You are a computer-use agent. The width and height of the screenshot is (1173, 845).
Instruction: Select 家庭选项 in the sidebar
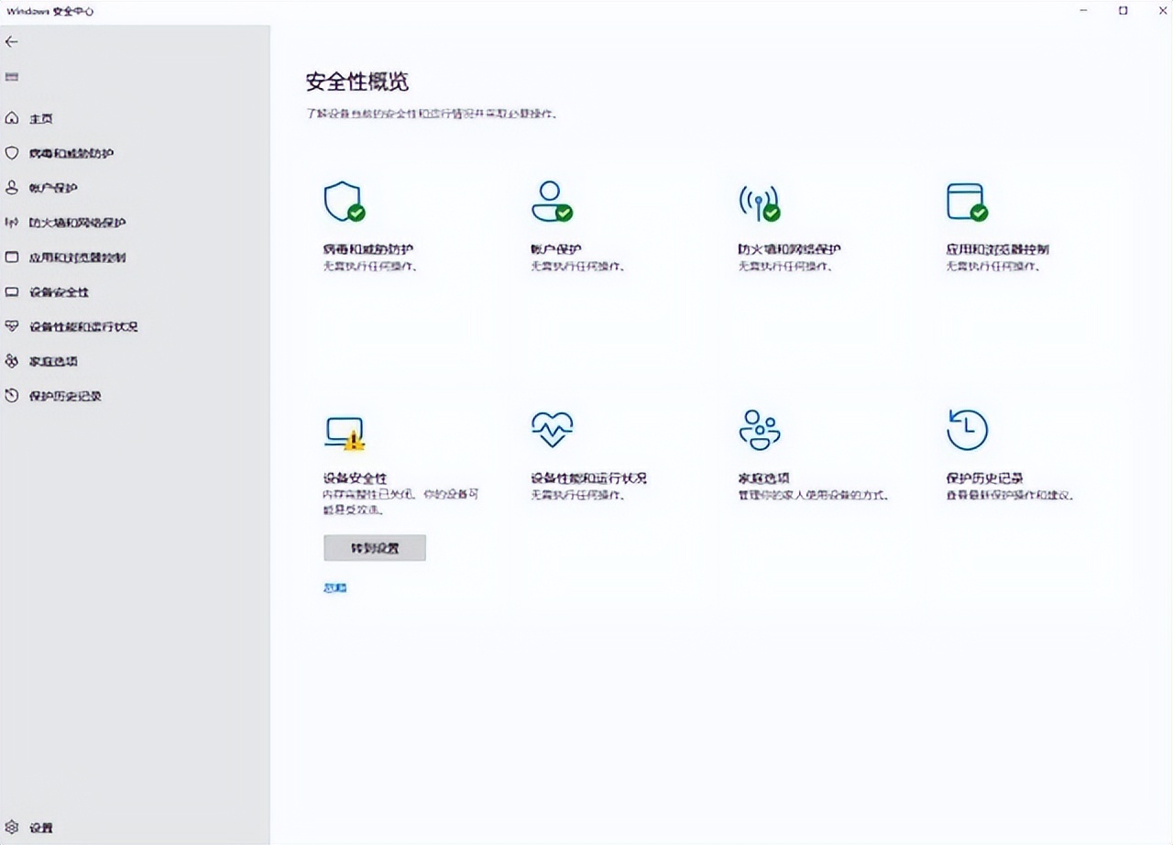[135, 361]
